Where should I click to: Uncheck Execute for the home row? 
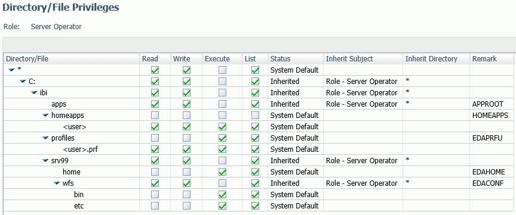point(222,172)
